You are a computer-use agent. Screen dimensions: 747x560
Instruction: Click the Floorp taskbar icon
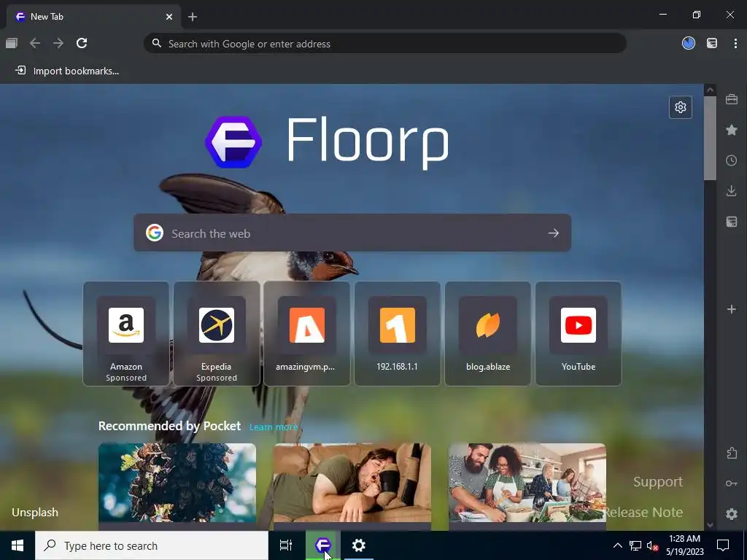[x=323, y=545]
